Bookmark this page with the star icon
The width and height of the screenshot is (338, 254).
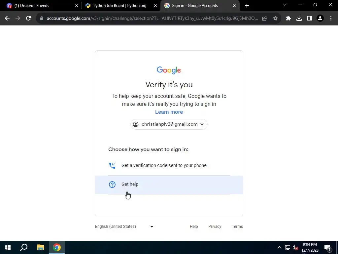(275, 19)
